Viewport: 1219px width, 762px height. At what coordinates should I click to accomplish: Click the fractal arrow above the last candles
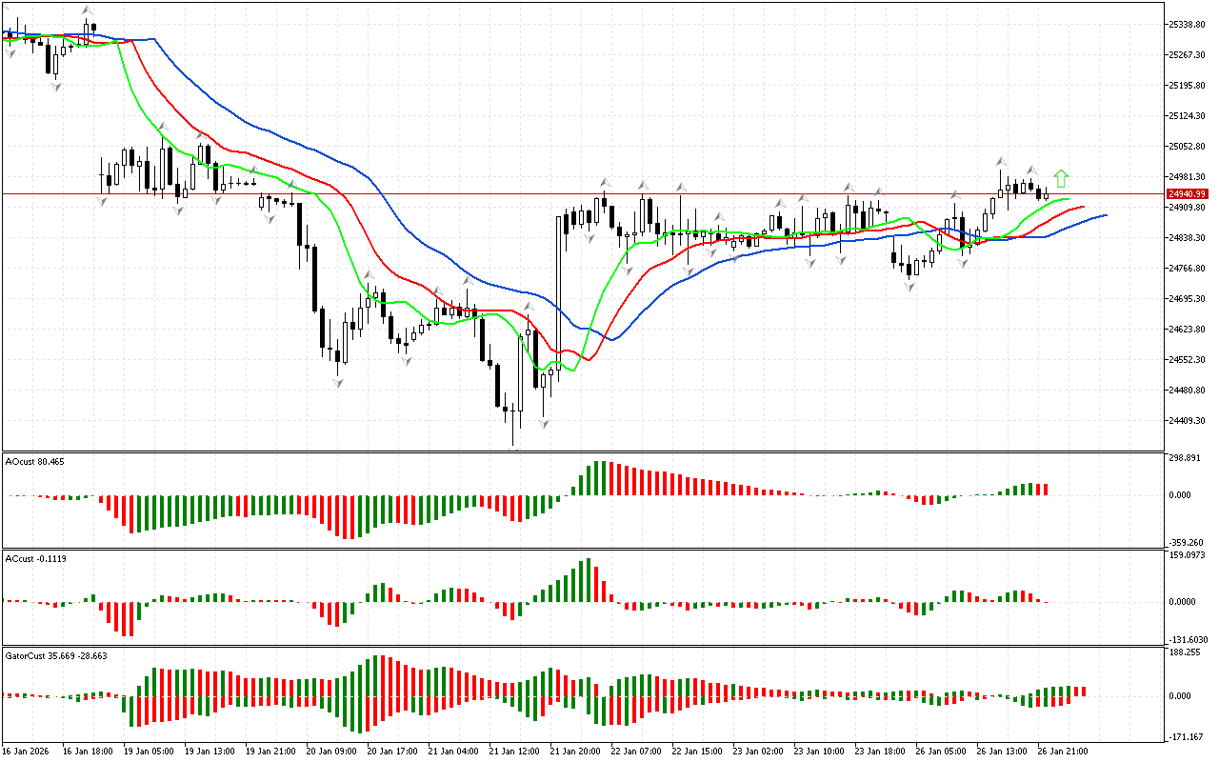tap(1031, 170)
